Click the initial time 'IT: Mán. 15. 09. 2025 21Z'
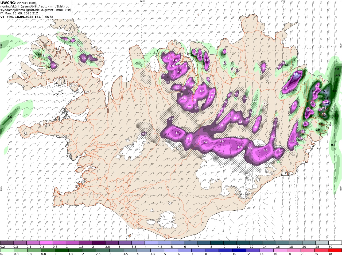Viewport: 342px width, 256px height. pyautogui.click(x=19, y=13)
